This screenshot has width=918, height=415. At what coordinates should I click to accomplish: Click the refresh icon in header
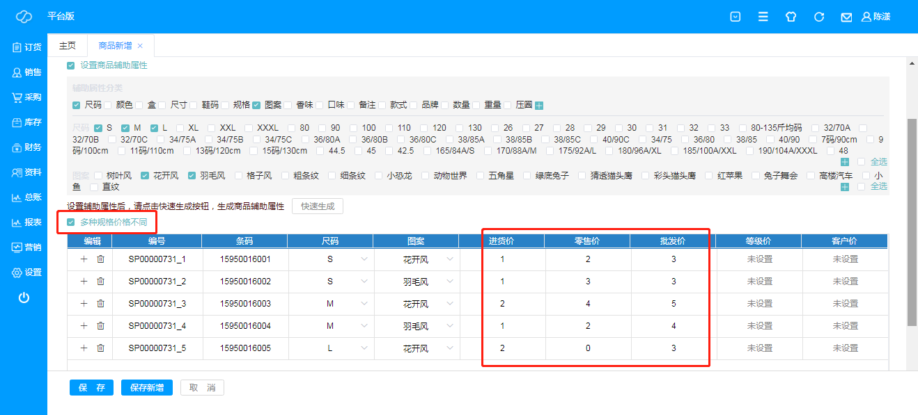819,17
